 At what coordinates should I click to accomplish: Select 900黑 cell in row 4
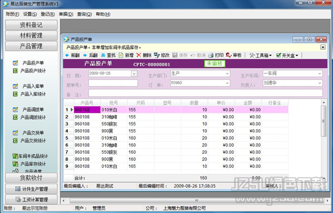pos(114,131)
